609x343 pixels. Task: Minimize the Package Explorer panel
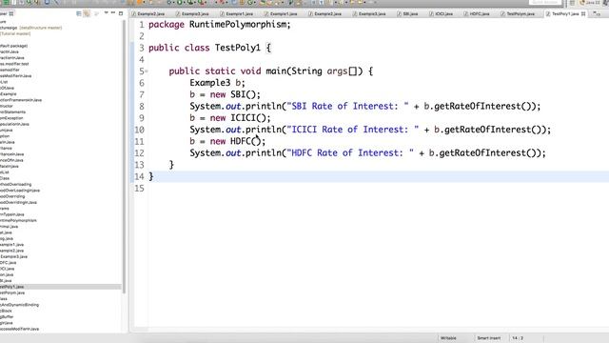113,12
